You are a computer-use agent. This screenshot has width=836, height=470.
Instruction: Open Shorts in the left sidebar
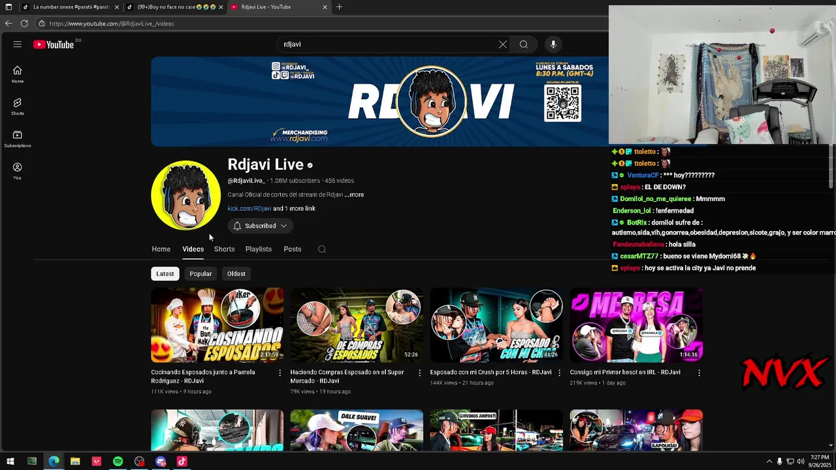[17, 107]
